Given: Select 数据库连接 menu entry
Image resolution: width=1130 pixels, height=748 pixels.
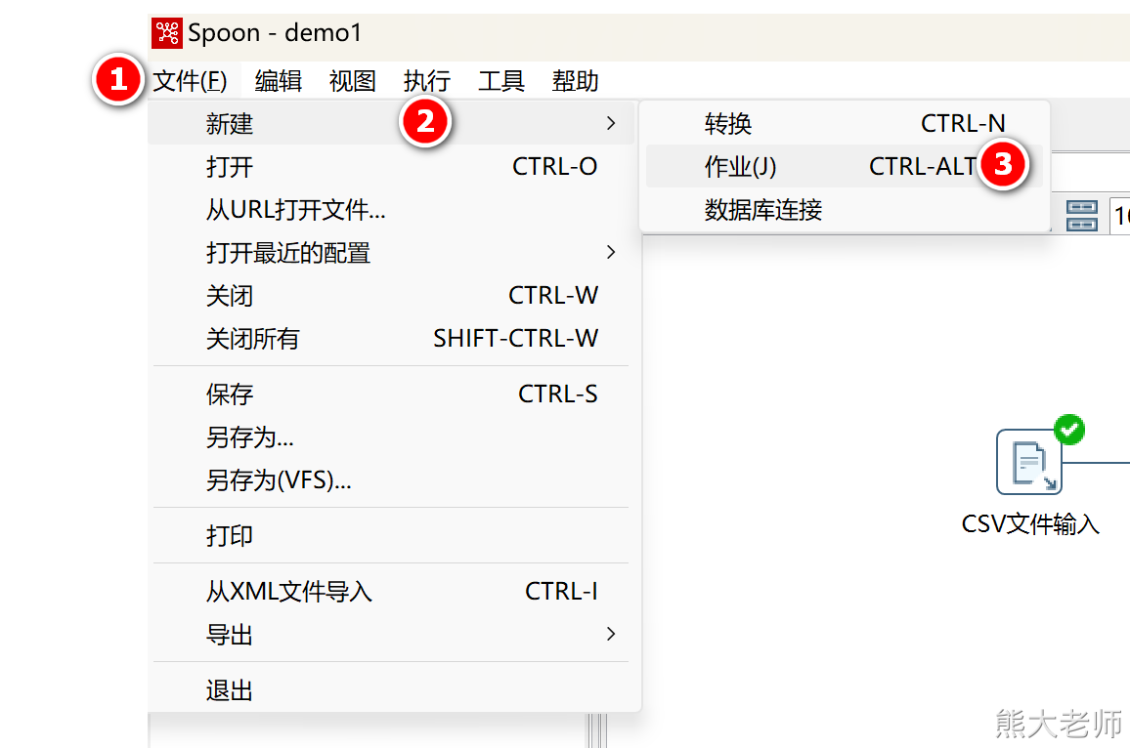Looking at the screenshot, I should click(763, 210).
